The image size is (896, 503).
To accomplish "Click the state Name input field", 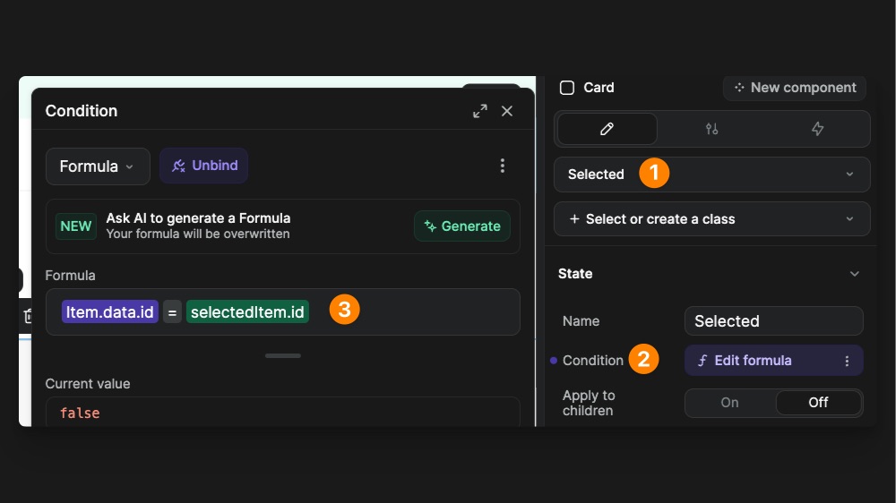I will click(774, 321).
